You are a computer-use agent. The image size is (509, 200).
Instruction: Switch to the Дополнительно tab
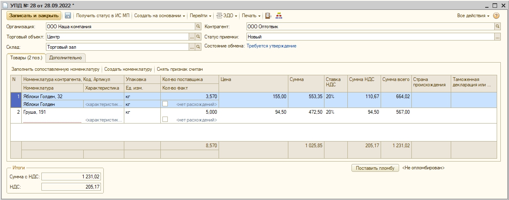tap(65, 58)
